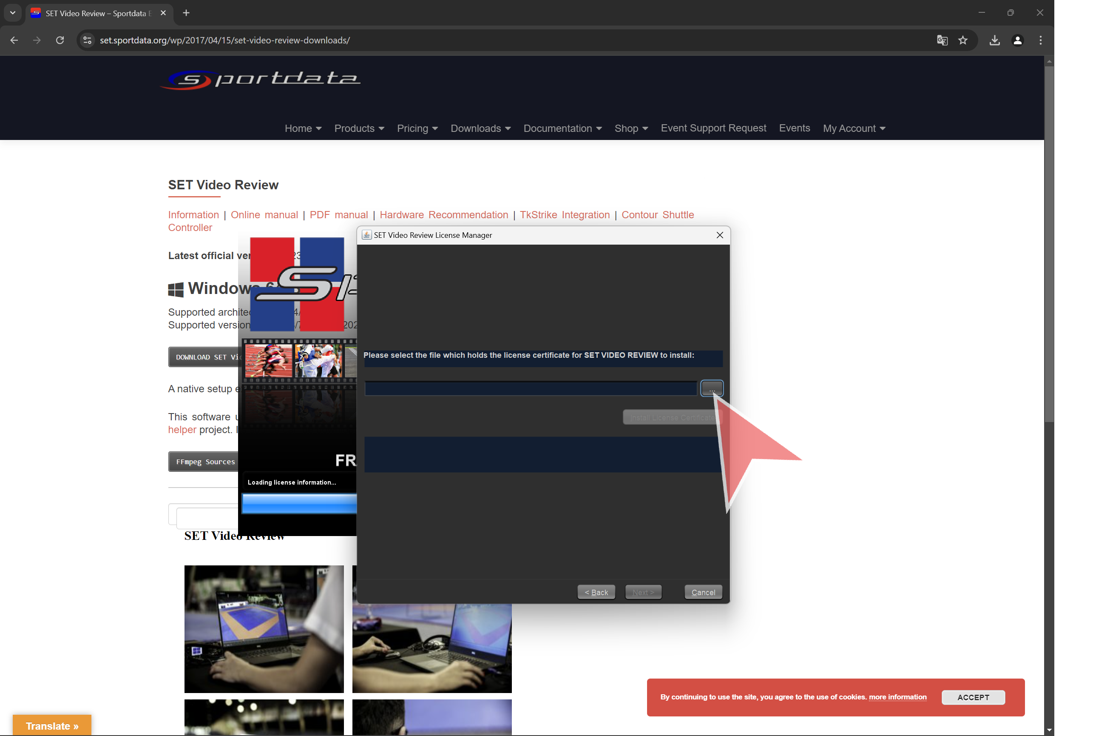Click the splash screen loading progress bar
The width and height of the screenshot is (1093, 736).
tap(299, 504)
